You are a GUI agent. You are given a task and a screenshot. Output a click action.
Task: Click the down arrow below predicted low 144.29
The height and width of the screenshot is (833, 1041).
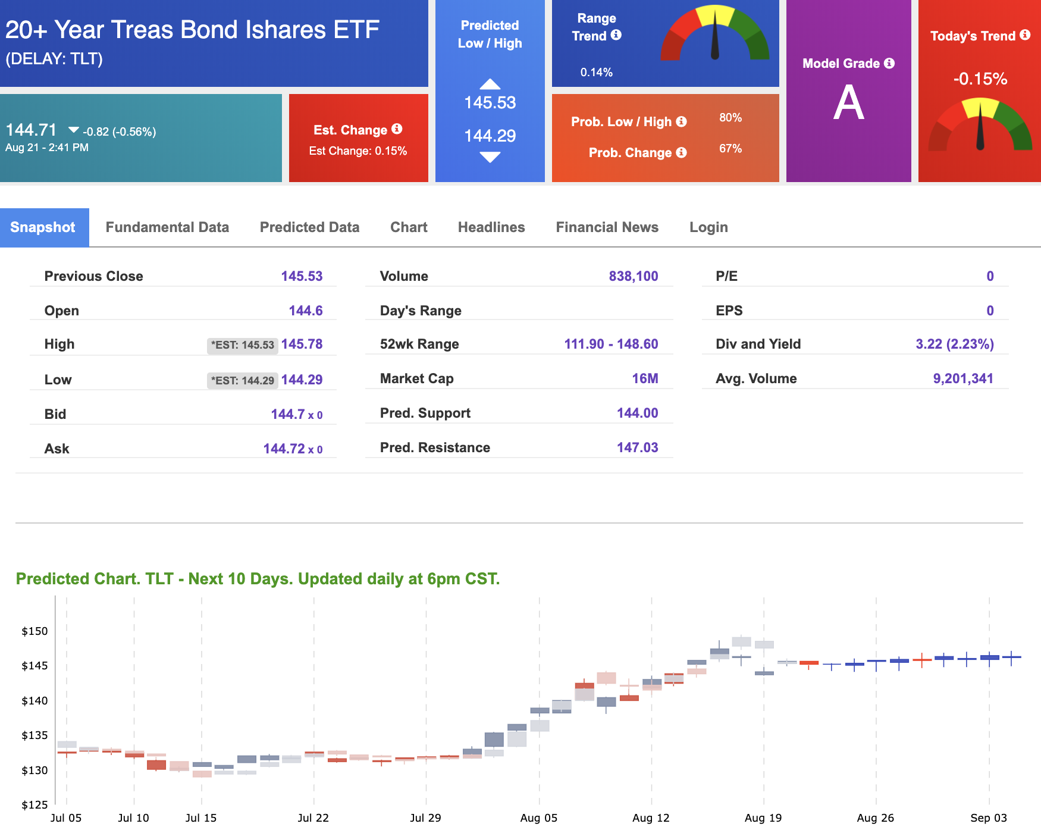point(490,157)
